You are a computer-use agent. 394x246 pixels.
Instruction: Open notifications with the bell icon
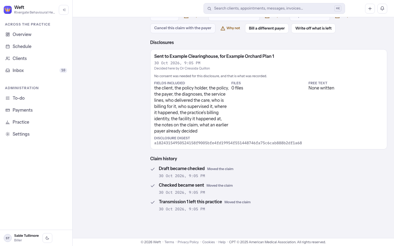382,9
